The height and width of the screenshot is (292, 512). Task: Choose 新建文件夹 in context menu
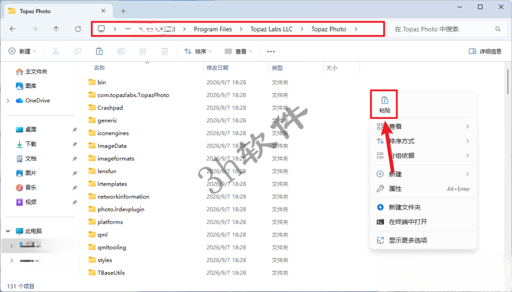point(423,207)
